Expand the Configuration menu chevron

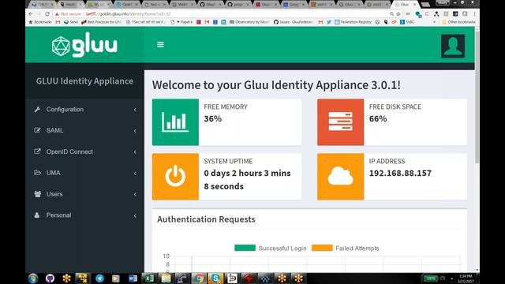[x=135, y=110]
